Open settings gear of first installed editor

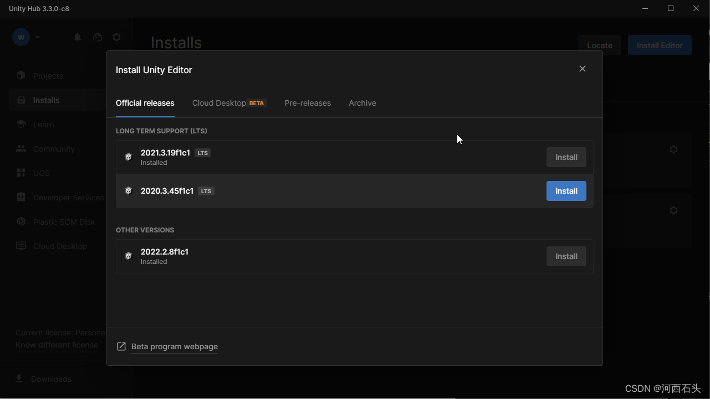673,149
